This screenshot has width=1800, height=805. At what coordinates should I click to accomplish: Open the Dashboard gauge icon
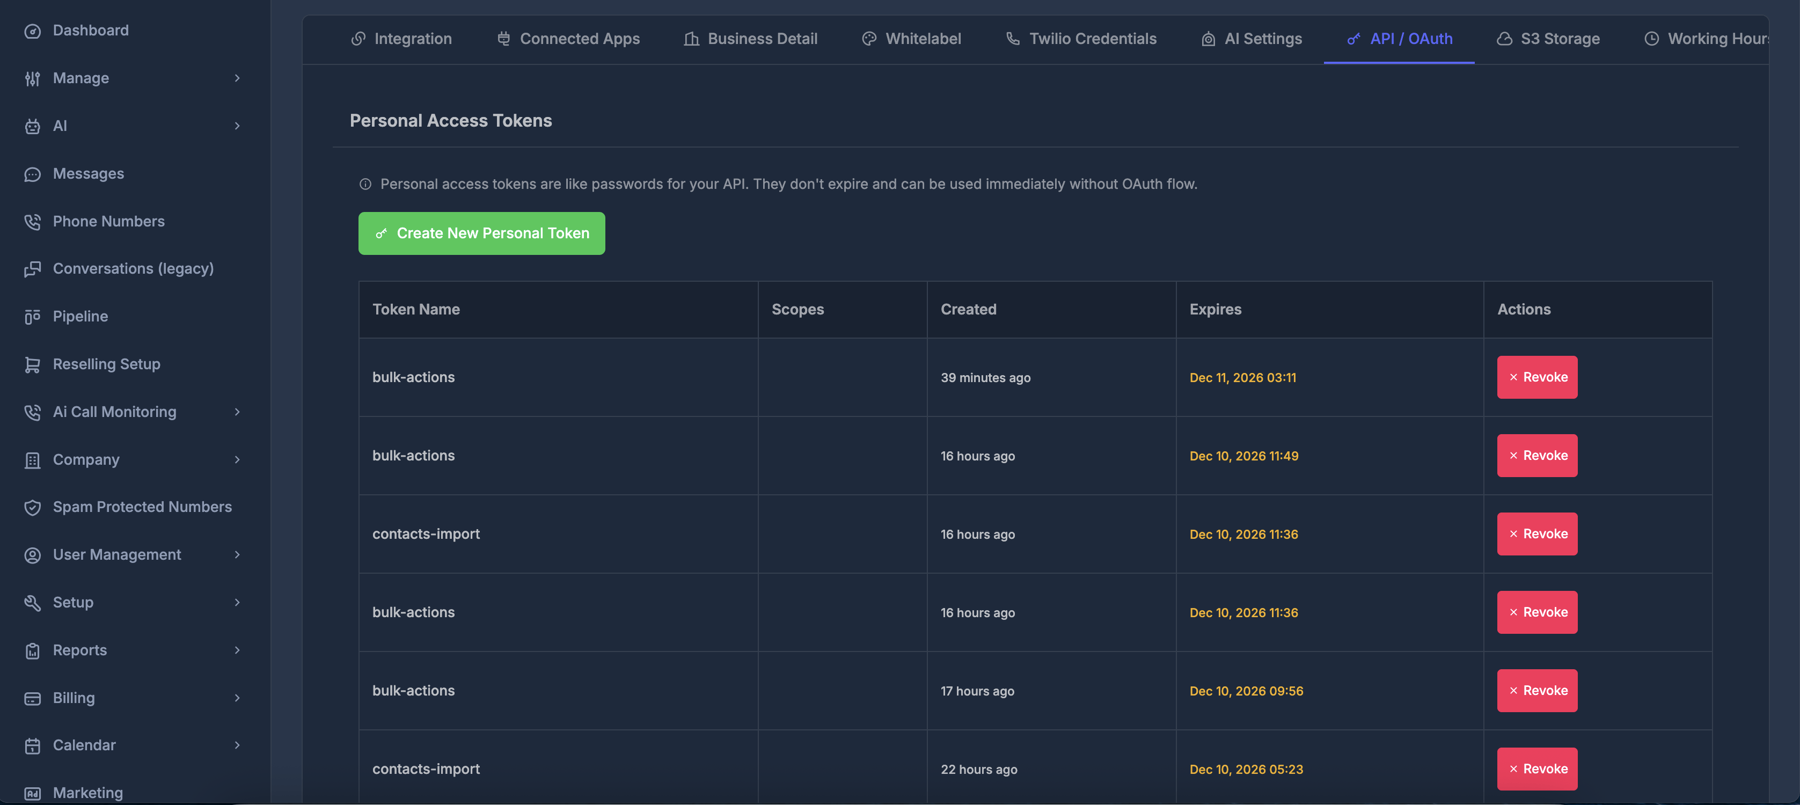click(x=32, y=31)
